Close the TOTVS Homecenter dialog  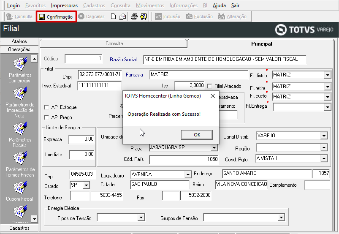click(x=213, y=96)
